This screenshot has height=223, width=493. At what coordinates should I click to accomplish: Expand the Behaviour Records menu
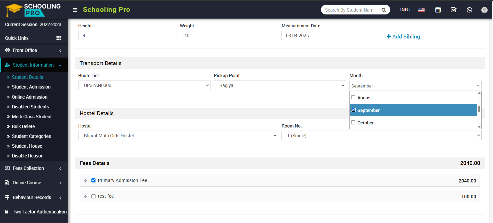(34, 197)
